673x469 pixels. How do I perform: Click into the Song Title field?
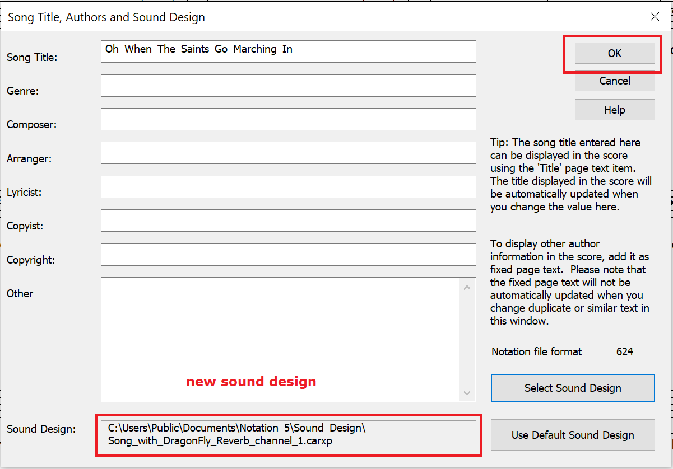point(288,51)
